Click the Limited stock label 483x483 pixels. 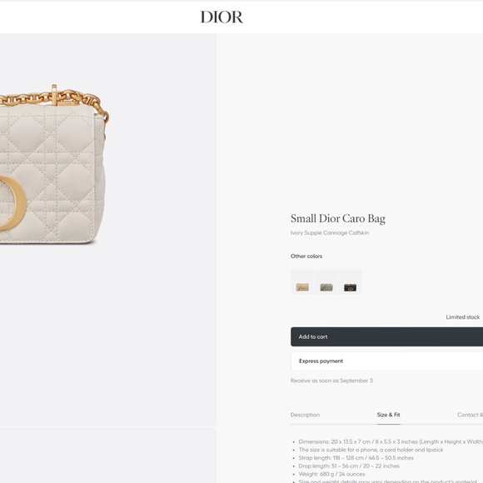[463, 317]
